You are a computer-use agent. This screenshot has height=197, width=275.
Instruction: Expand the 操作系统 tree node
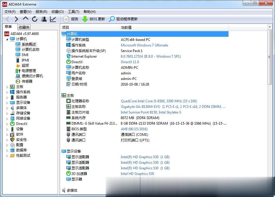(7, 92)
